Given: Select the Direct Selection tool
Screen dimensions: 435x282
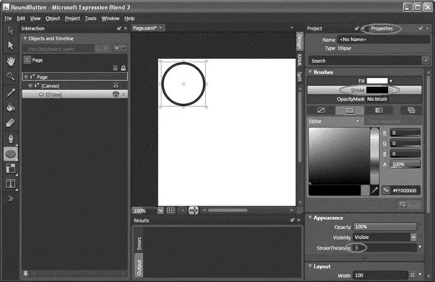Looking at the screenshot, I should click(11, 45).
